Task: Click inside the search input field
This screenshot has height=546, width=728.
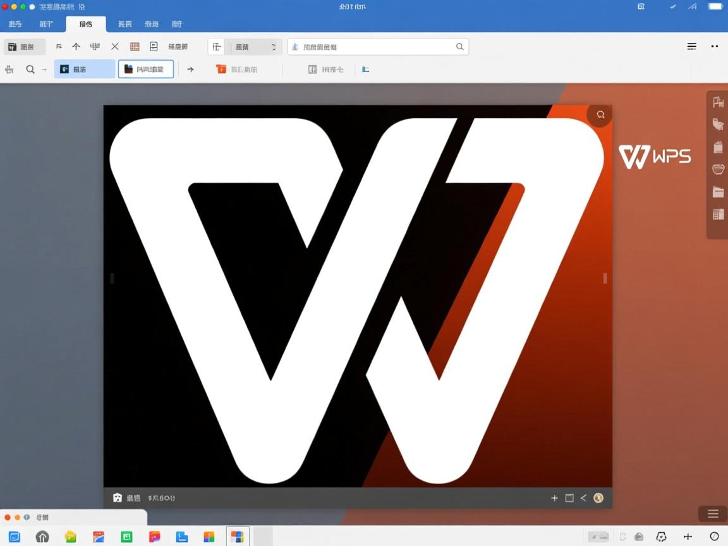Action: tap(373, 47)
